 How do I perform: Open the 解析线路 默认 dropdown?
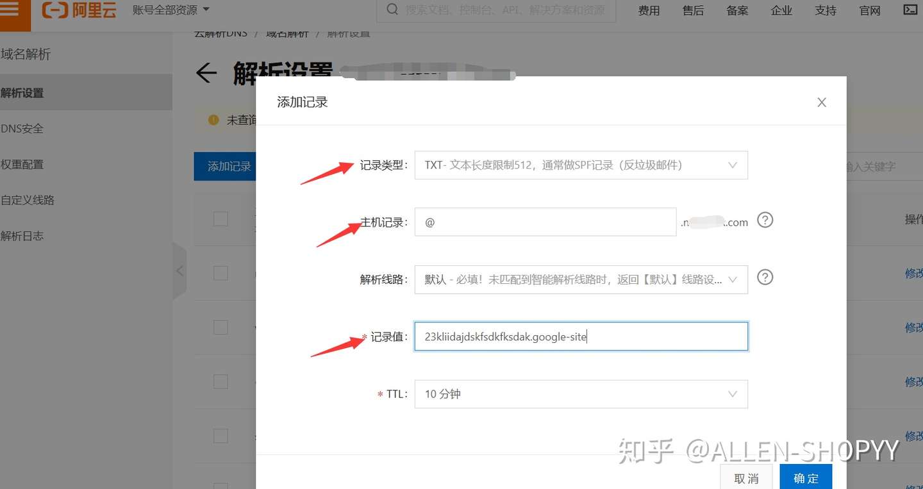tap(581, 279)
